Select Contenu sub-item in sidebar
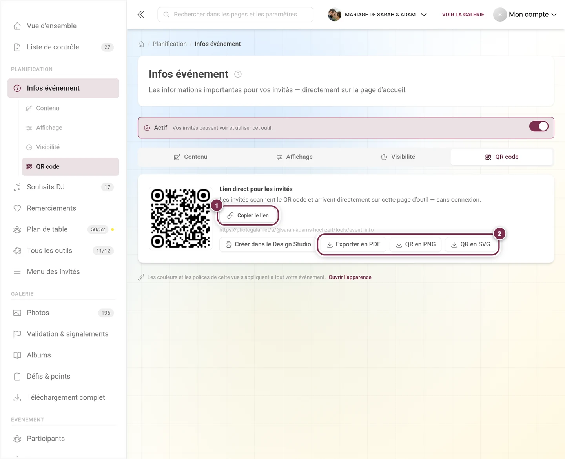 point(71,108)
